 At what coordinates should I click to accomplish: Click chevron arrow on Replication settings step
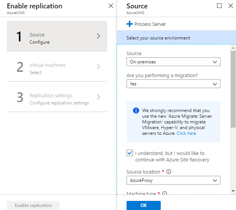pos(98,97)
